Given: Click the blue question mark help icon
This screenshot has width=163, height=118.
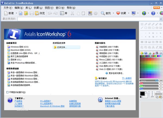Looking at the screenshot, I should (x=153, y=13).
